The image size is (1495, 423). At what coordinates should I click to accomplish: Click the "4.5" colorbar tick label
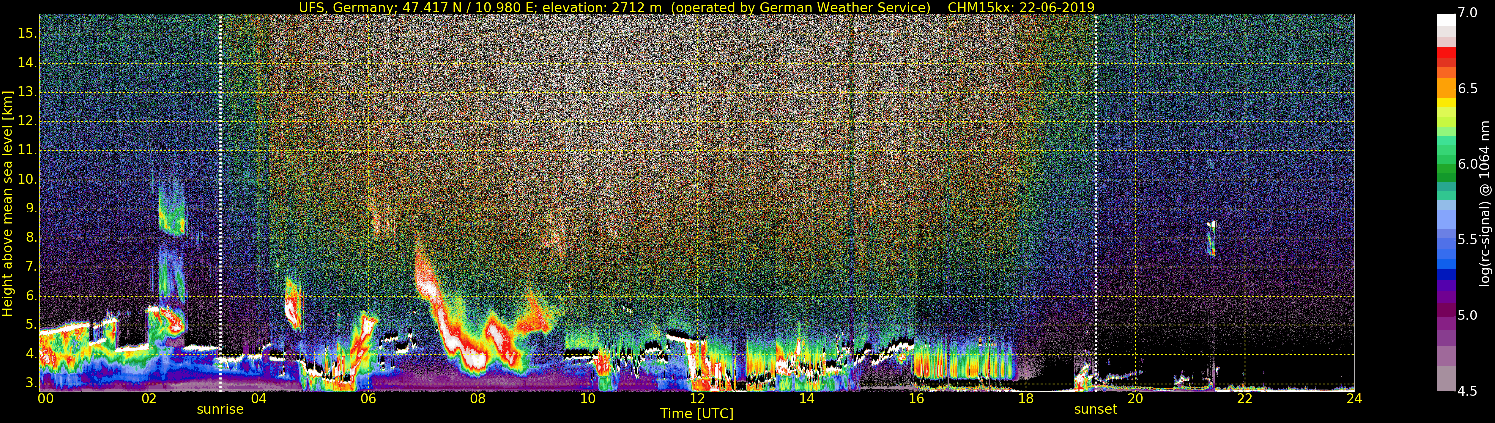pyautogui.click(x=1467, y=391)
